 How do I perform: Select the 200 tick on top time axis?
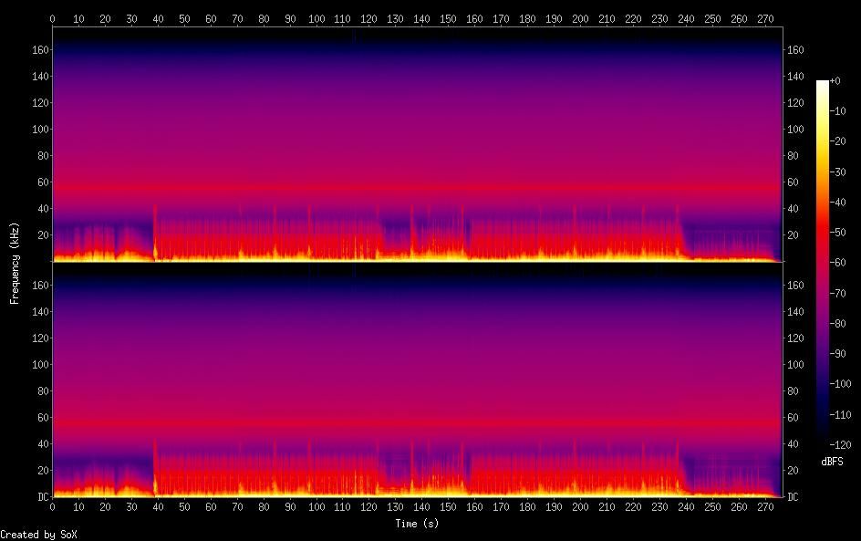581,18
